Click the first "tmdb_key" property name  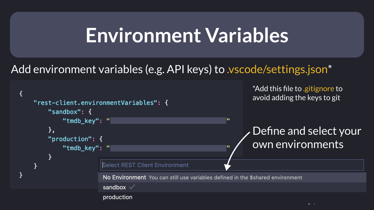point(81,121)
